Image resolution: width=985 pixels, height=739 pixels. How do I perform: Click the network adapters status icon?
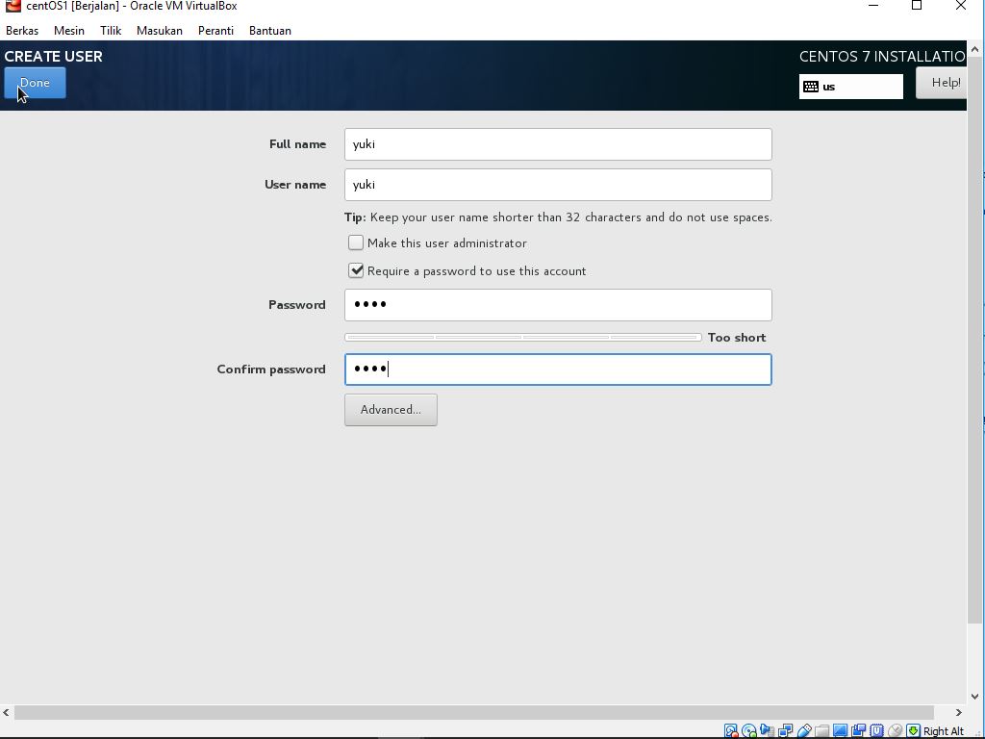785,731
